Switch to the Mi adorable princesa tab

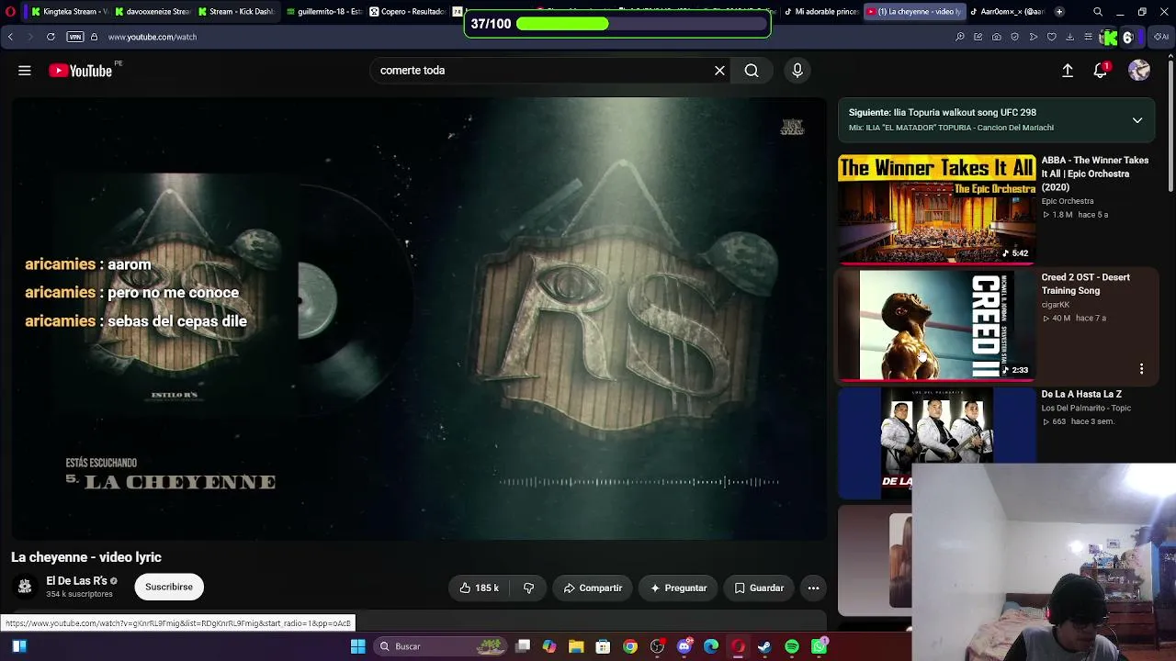point(822,12)
